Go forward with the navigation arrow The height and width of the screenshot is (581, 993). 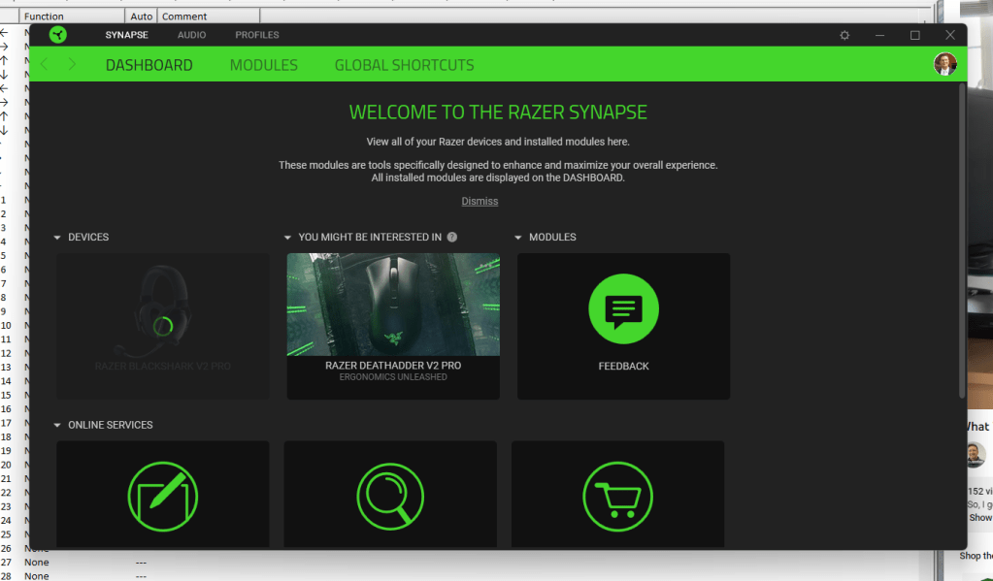[72, 64]
